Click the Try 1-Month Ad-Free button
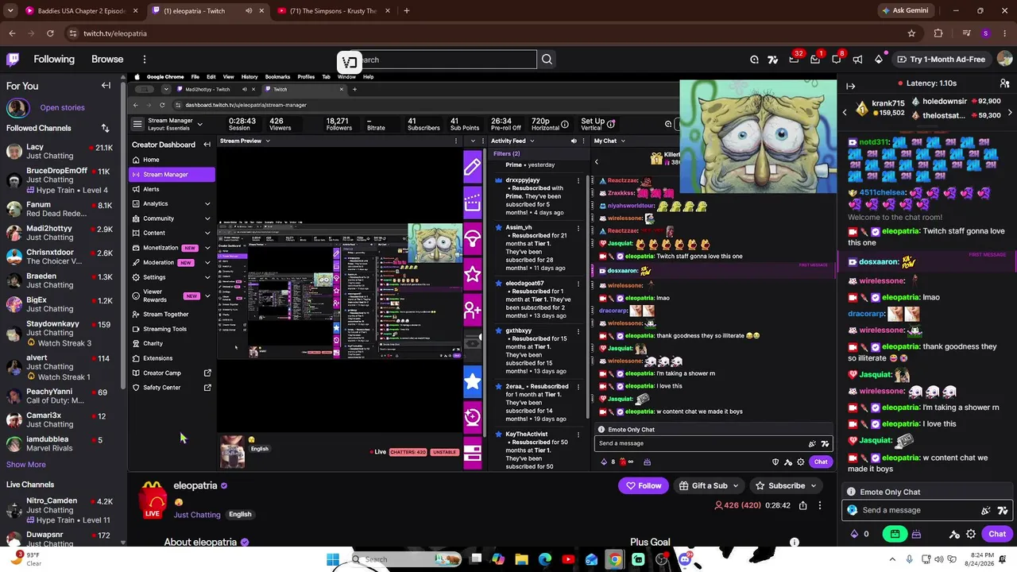This screenshot has height=572, width=1017. [x=941, y=60]
